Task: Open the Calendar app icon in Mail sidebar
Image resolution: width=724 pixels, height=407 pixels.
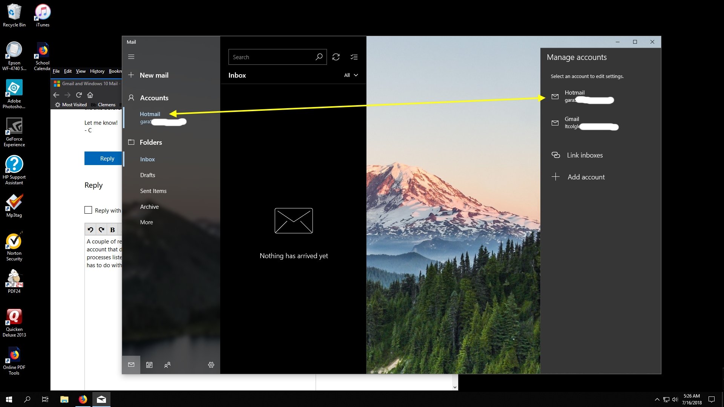Action: coord(149,365)
